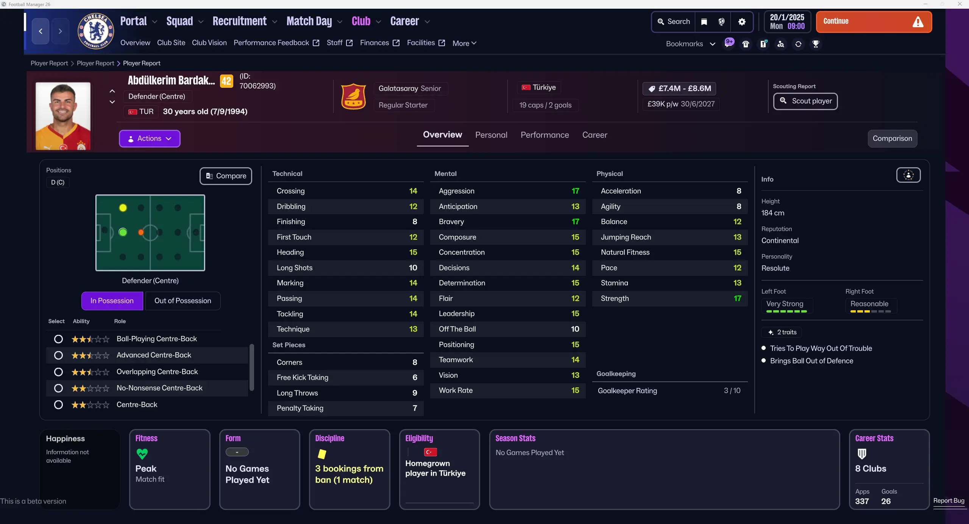Select No-Nonsense Centre-Back role radio
This screenshot has height=524, width=969.
pyautogui.click(x=58, y=388)
